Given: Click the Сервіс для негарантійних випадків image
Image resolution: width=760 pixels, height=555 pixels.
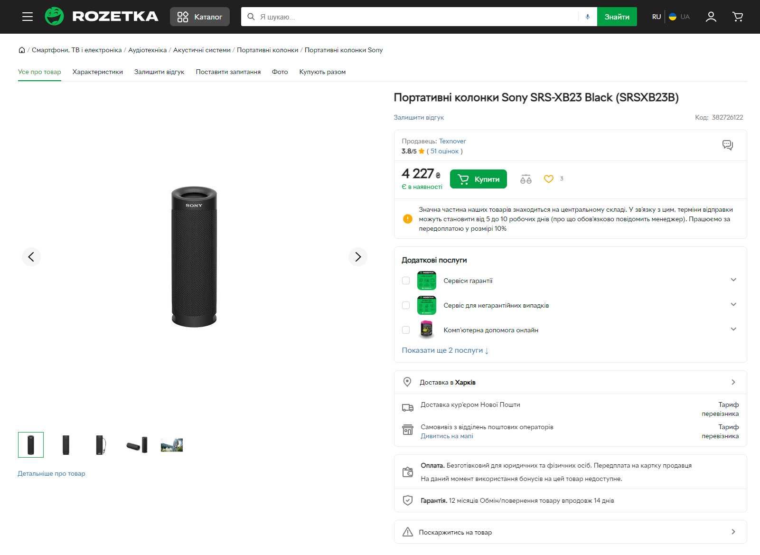Looking at the screenshot, I should coord(426,305).
